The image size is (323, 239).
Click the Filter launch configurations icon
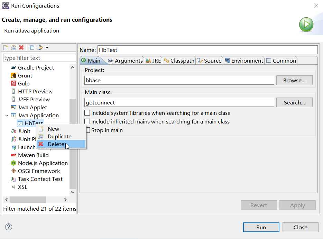pyautogui.click(x=40, y=48)
